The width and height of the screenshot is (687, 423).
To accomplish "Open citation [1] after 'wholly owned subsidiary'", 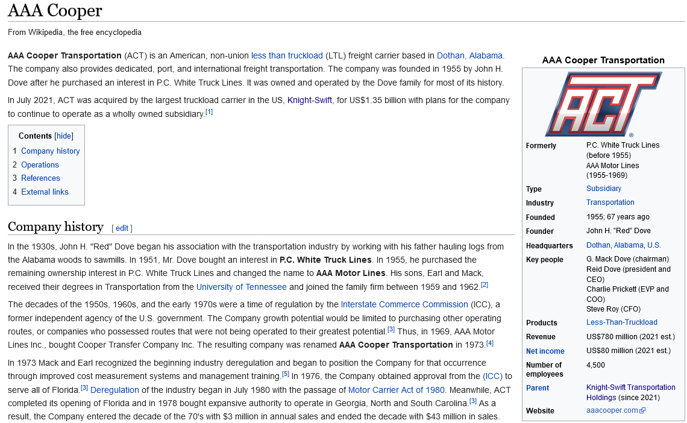I will 209,112.
